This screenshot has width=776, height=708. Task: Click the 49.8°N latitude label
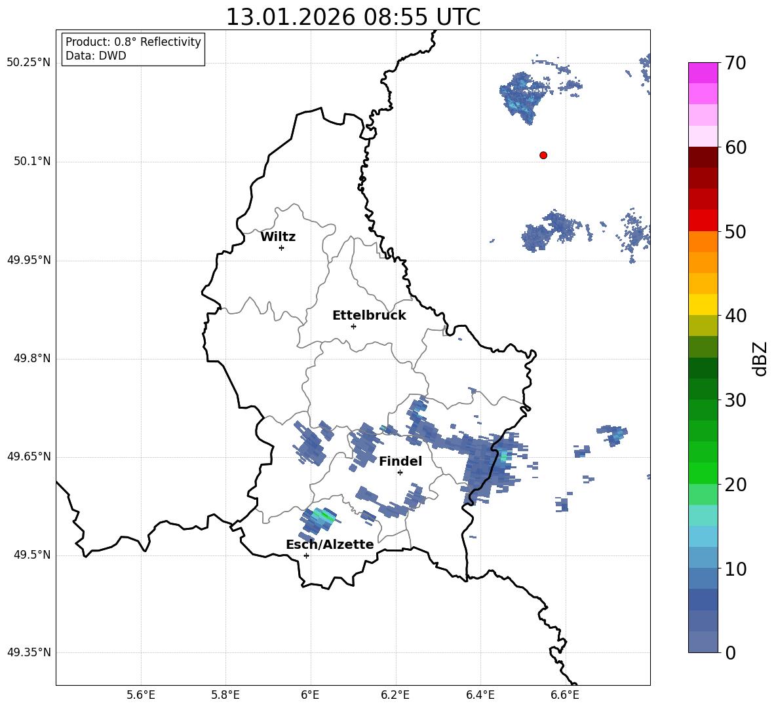click(x=32, y=358)
